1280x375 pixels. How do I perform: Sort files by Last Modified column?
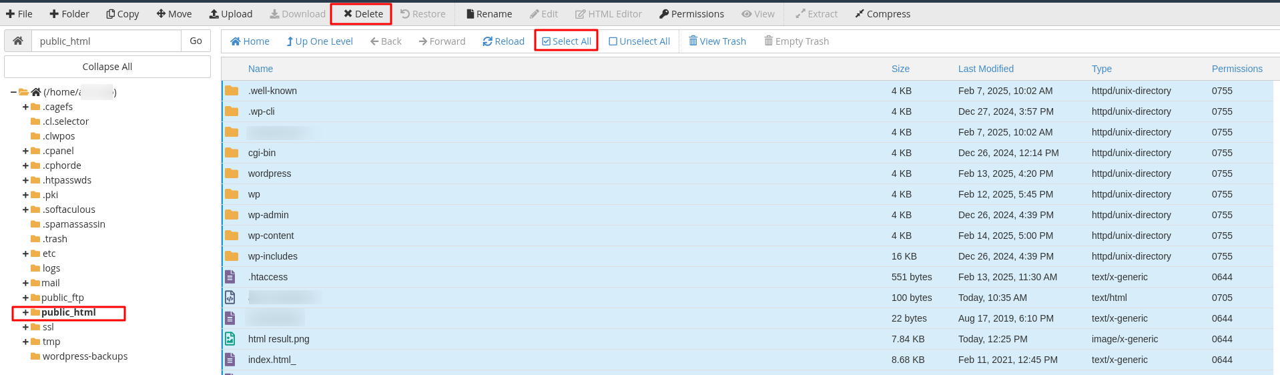pos(985,69)
